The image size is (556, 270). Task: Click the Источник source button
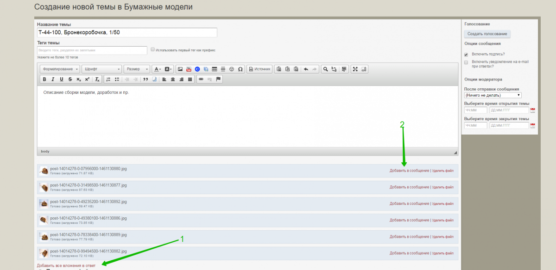[x=259, y=69]
